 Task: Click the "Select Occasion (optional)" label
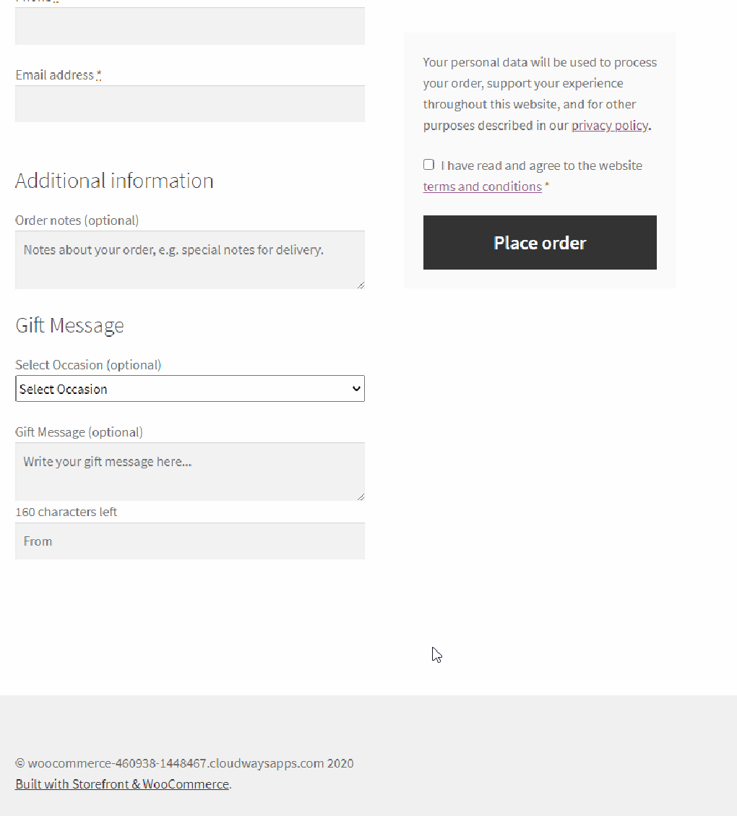[88, 365]
